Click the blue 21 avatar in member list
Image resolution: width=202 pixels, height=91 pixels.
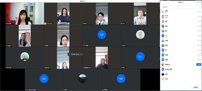(163, 36)
